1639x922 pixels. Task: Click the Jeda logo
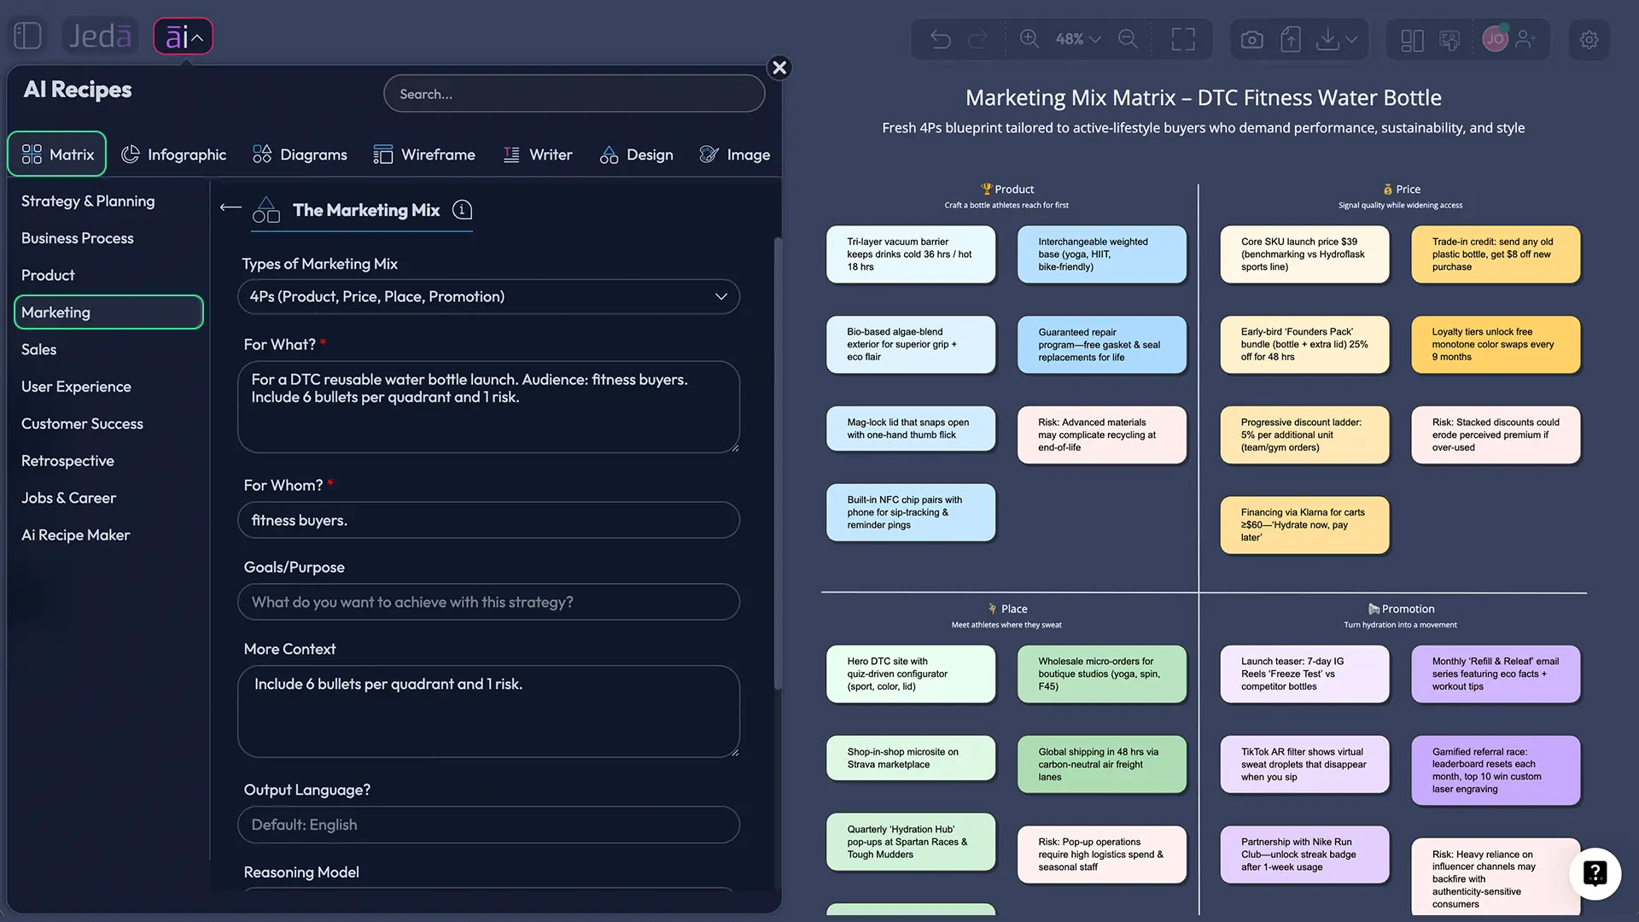coord(100,36)
